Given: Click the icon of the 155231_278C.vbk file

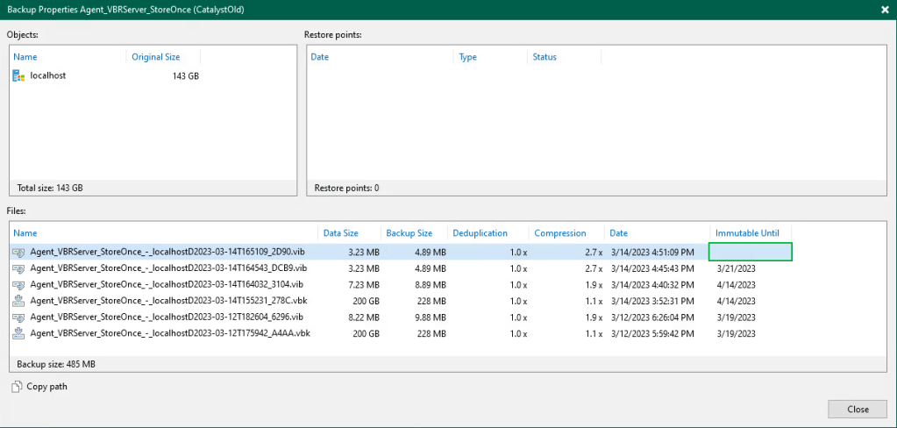Looking at the screenshot, I should [x=18, y=301].
